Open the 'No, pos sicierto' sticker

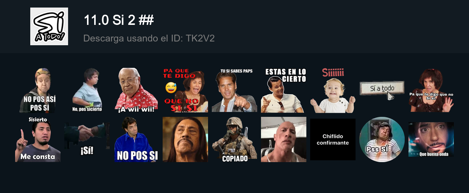tap(87, 90)
